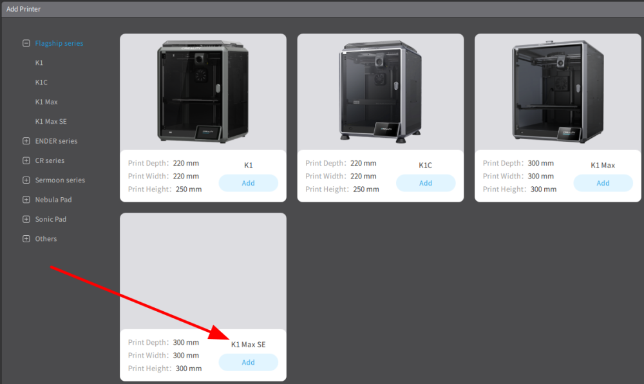Click the K1 Max card's Print Height 300 mm value
The height and width of the screenshot is (384, 644).
coord(544,189)
